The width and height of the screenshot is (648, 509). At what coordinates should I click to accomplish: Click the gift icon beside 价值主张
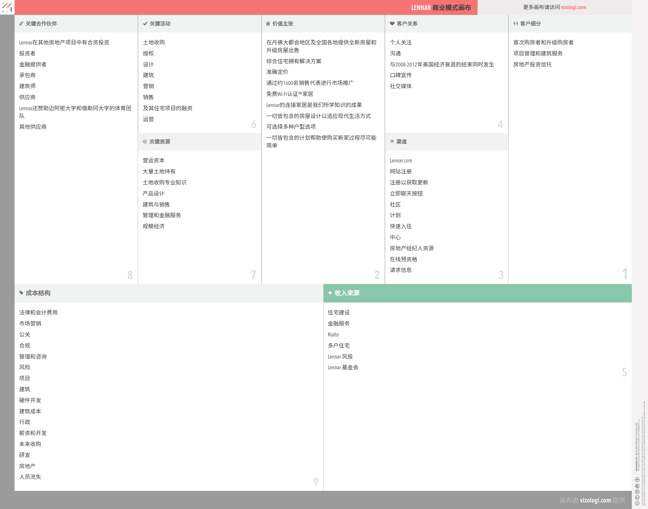[268, 24]
